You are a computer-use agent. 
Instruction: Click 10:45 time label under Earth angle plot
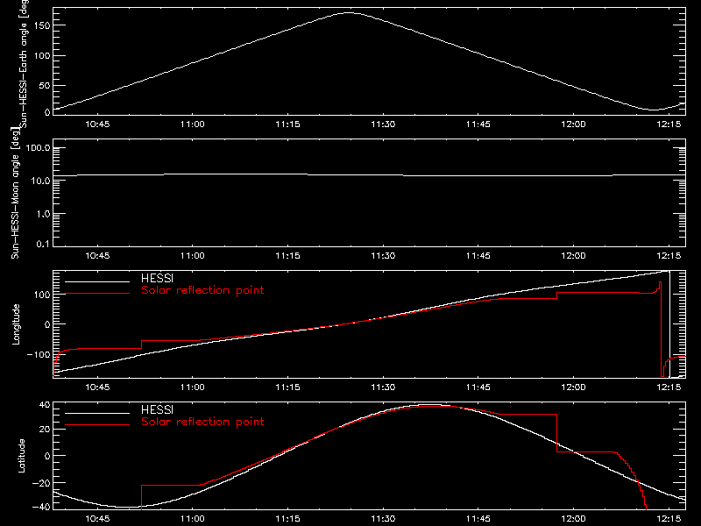coord(97,124)
